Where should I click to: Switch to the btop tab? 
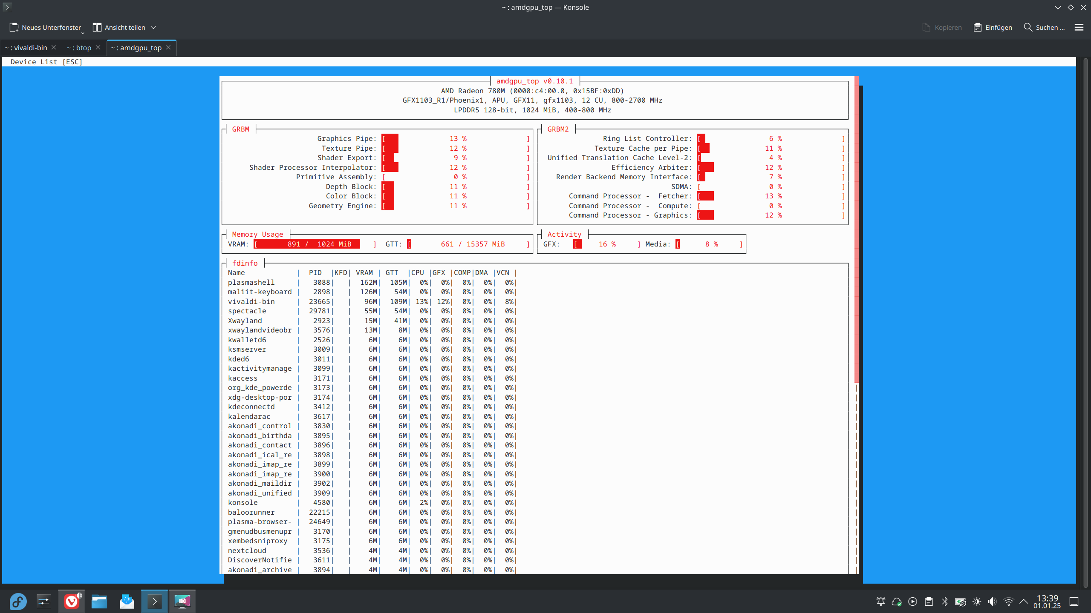[x=80, y=48]
